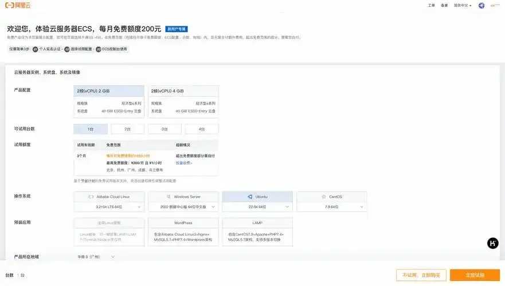
Task: Click the 产品配置 row label
Action: click(x=22, y=90)
